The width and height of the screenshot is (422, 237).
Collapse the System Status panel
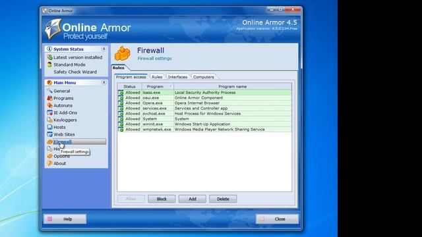coord(104,49)
